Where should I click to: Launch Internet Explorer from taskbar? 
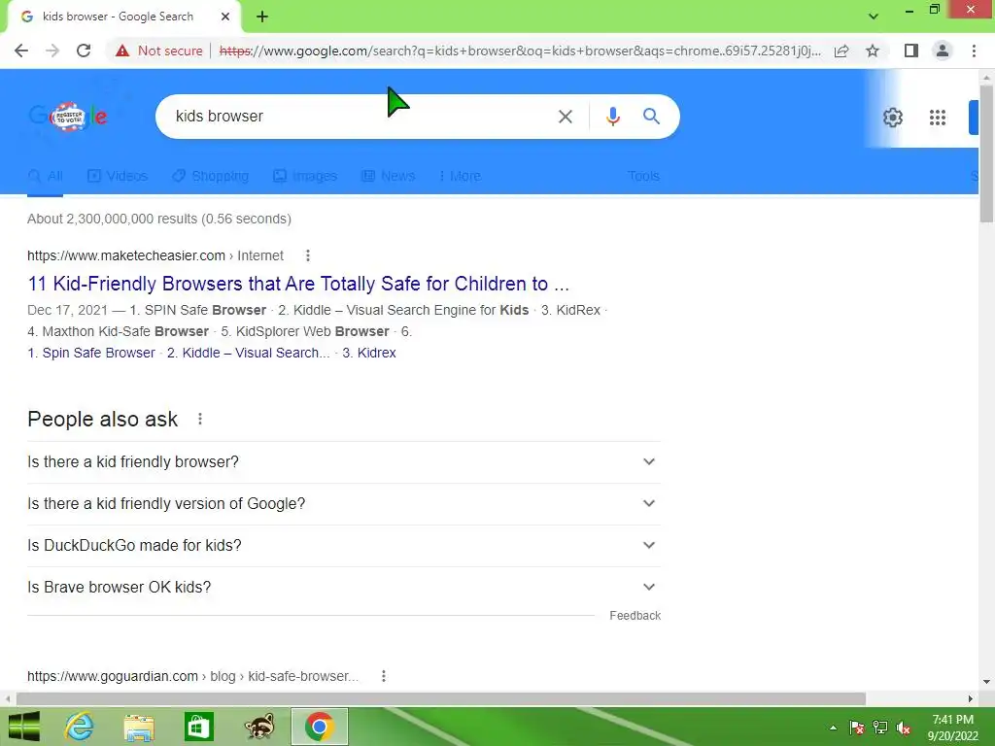[80, 727]
